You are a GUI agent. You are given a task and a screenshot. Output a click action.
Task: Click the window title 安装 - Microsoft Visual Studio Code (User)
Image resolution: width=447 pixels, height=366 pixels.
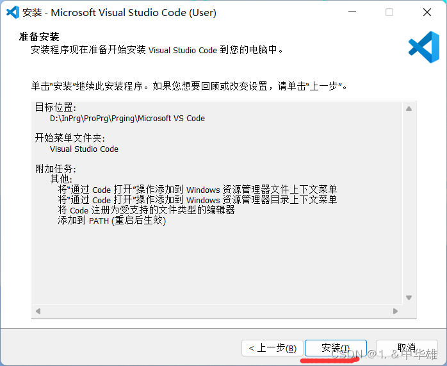[x=119, y=13]
